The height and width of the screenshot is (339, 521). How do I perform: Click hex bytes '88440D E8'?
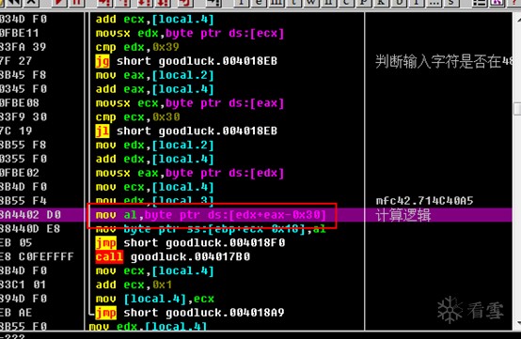30,229
